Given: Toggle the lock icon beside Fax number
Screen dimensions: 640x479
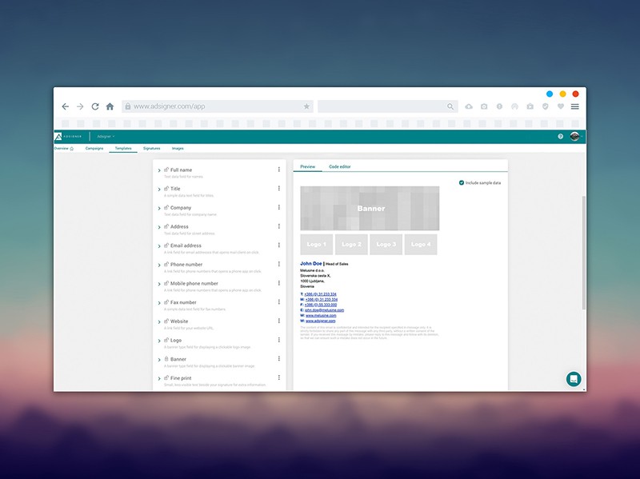Looking at the screenshot, I should [x=166, y=302].
